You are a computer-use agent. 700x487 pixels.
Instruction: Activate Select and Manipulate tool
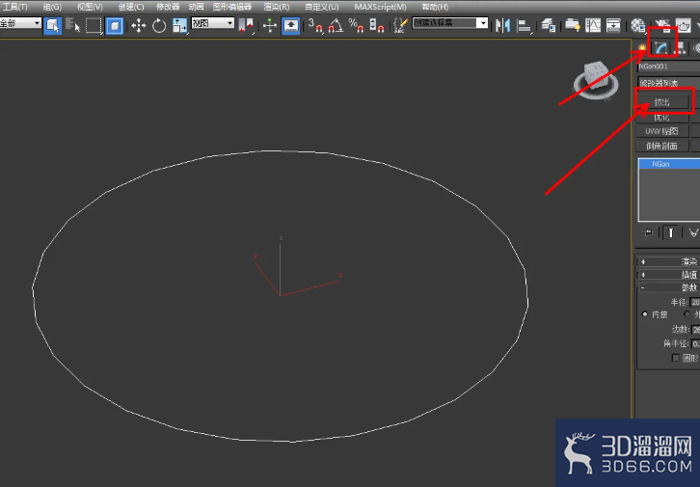pyautogui.click(x=270, y=25)
